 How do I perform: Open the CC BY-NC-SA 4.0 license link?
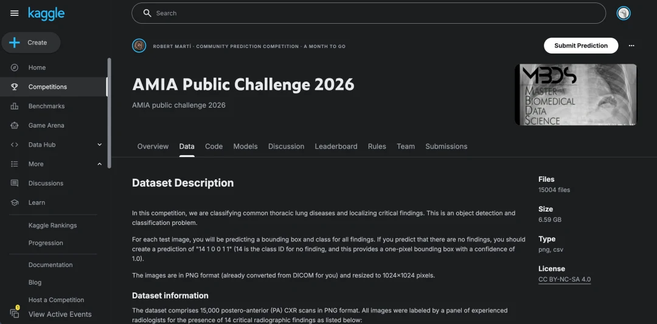click(565, 280)
